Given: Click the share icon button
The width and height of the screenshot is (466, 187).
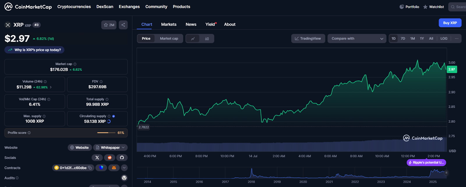Looking at the screenshot, I should (123, 25).
